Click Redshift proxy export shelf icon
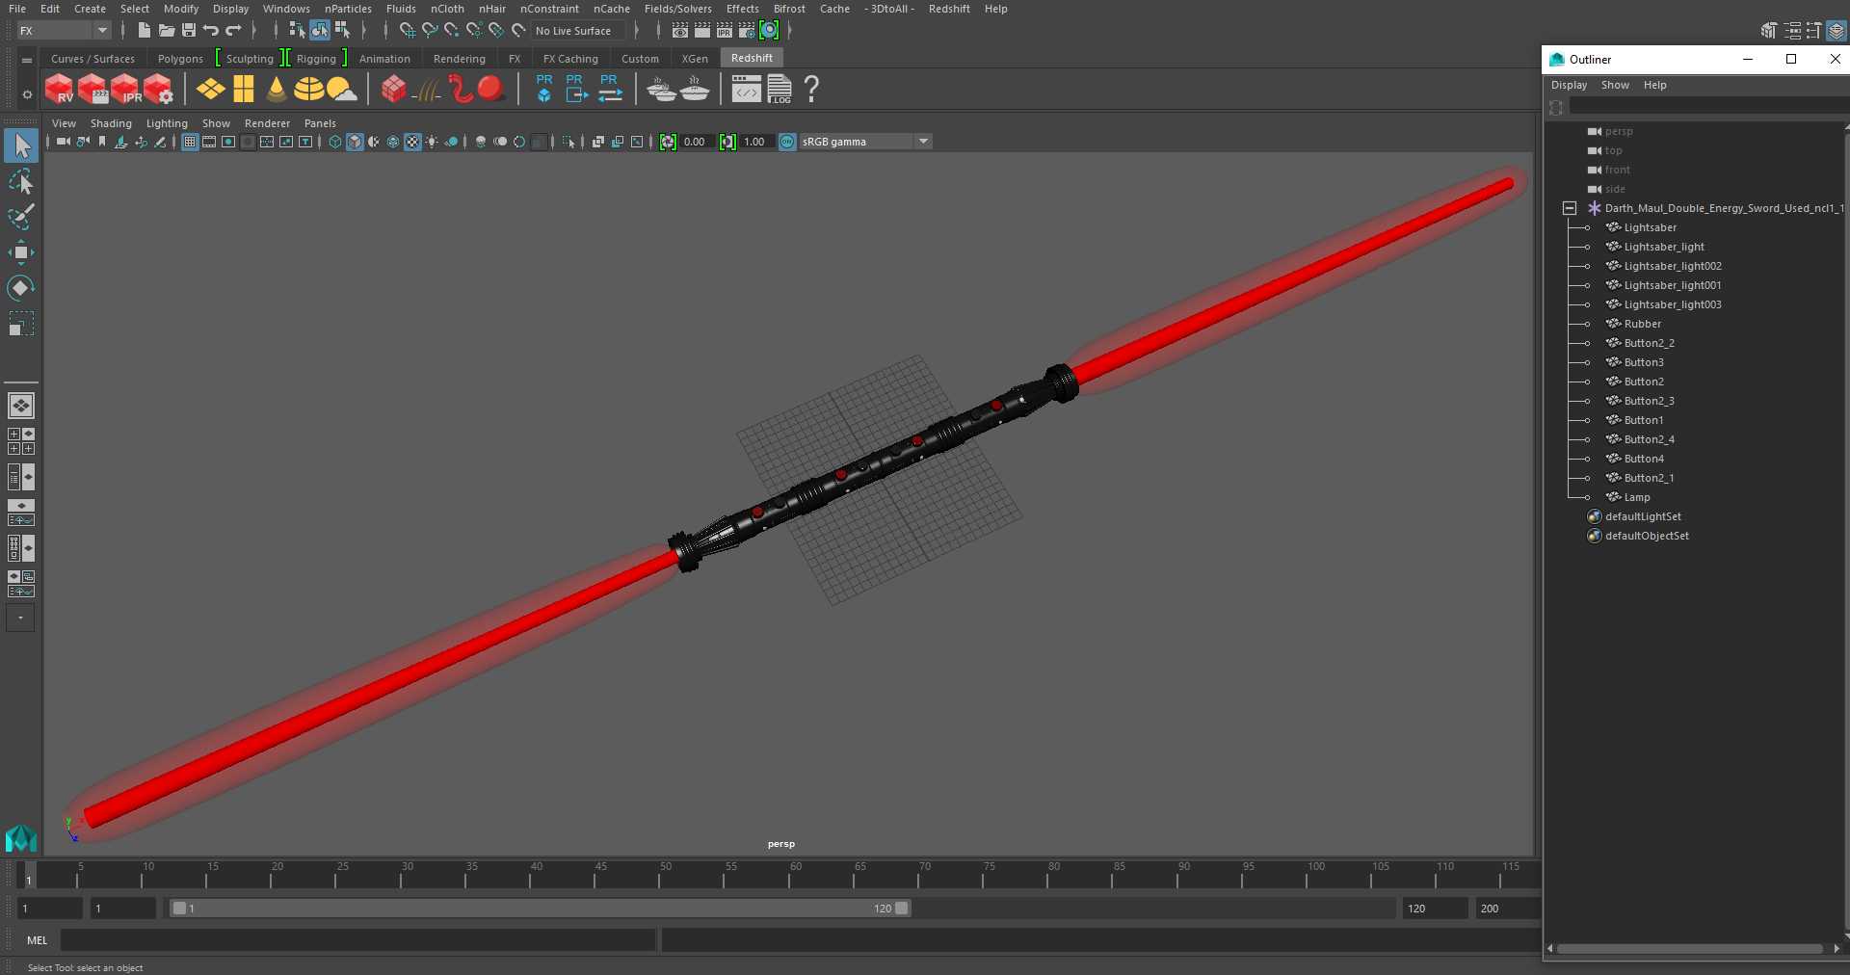1850x975 pixels. [575, 90]
